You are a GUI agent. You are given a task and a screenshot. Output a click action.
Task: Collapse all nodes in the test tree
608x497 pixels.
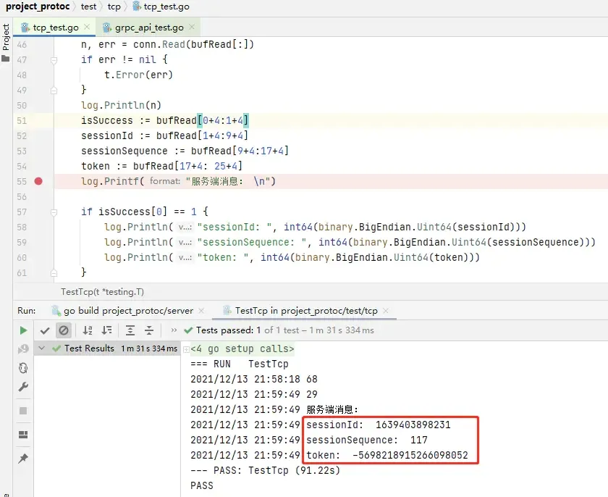pyautogui.click(x=149, y=330)
